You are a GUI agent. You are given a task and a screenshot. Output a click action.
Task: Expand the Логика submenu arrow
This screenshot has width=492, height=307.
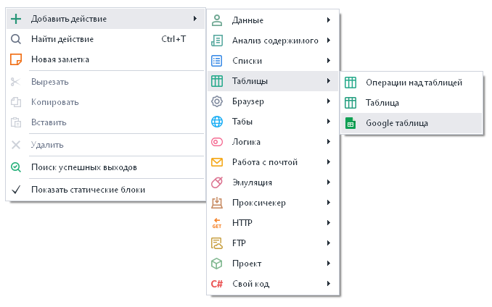pyautogui.click(x=329, y=142)
